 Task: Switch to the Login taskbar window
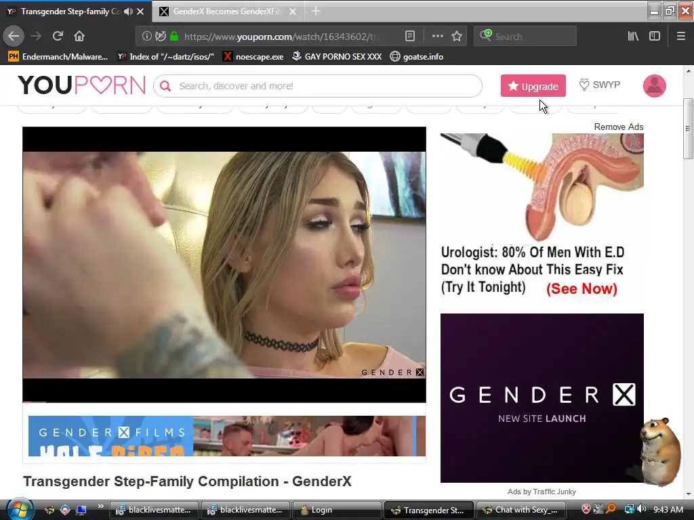point(336,510)
